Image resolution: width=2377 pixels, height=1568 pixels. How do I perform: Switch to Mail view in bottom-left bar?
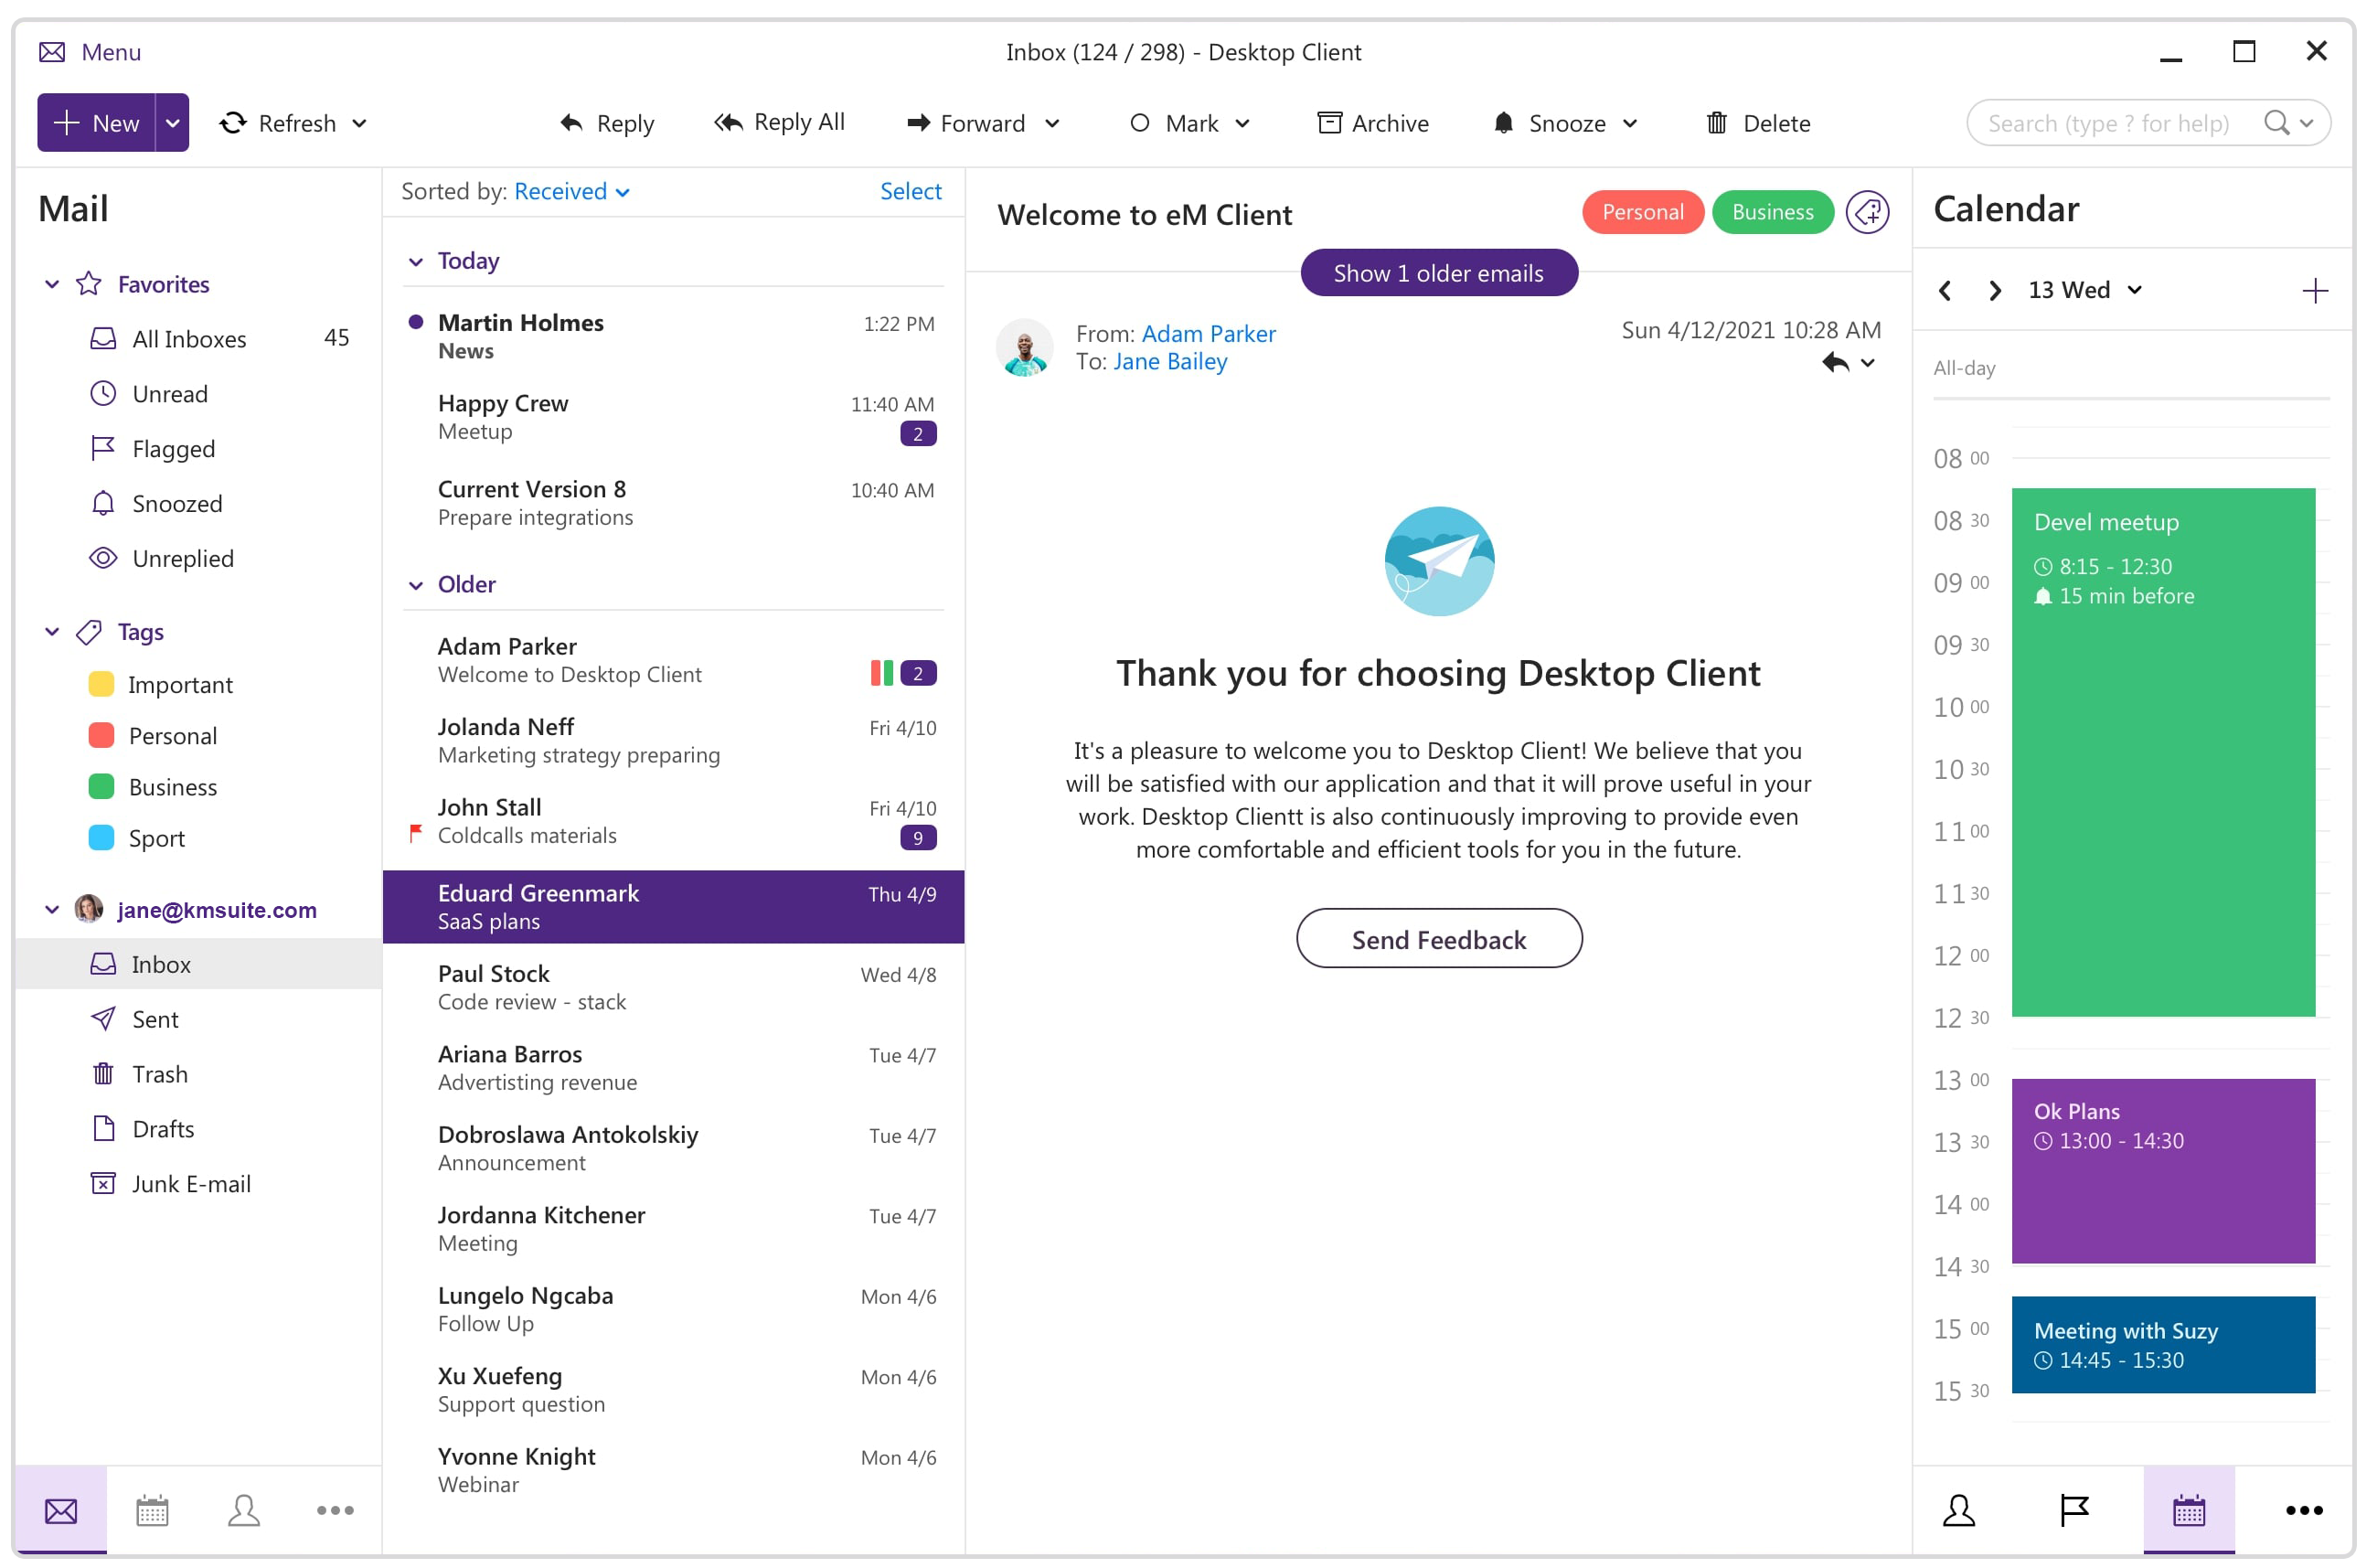[x=61, y=1510]
